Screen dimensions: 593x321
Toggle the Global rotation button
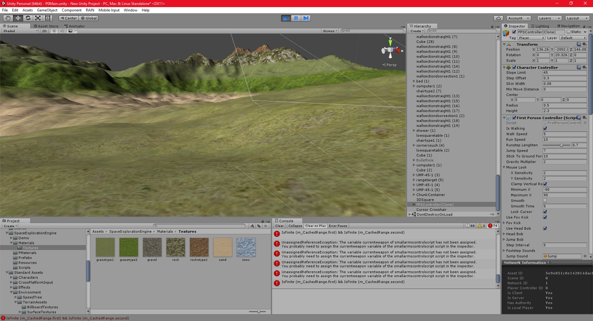(x=89, y=18)
